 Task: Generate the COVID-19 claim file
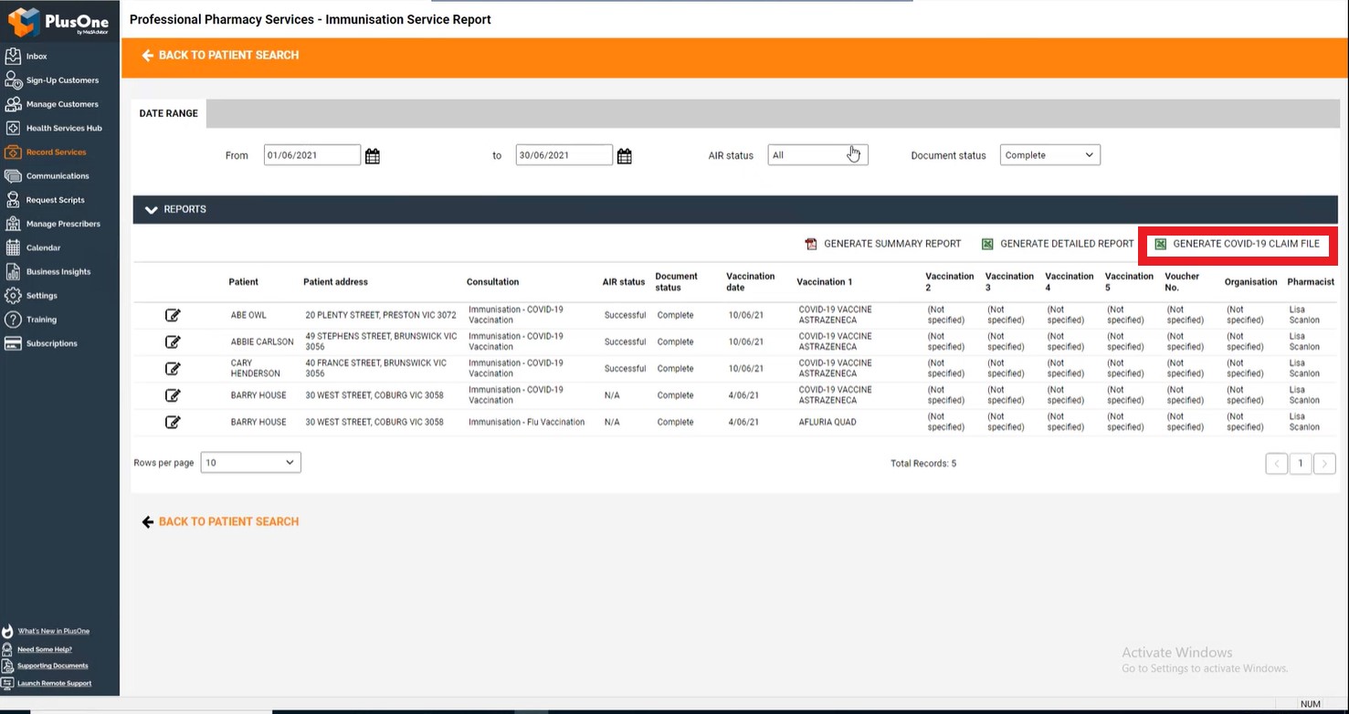tap(1238, 244)
